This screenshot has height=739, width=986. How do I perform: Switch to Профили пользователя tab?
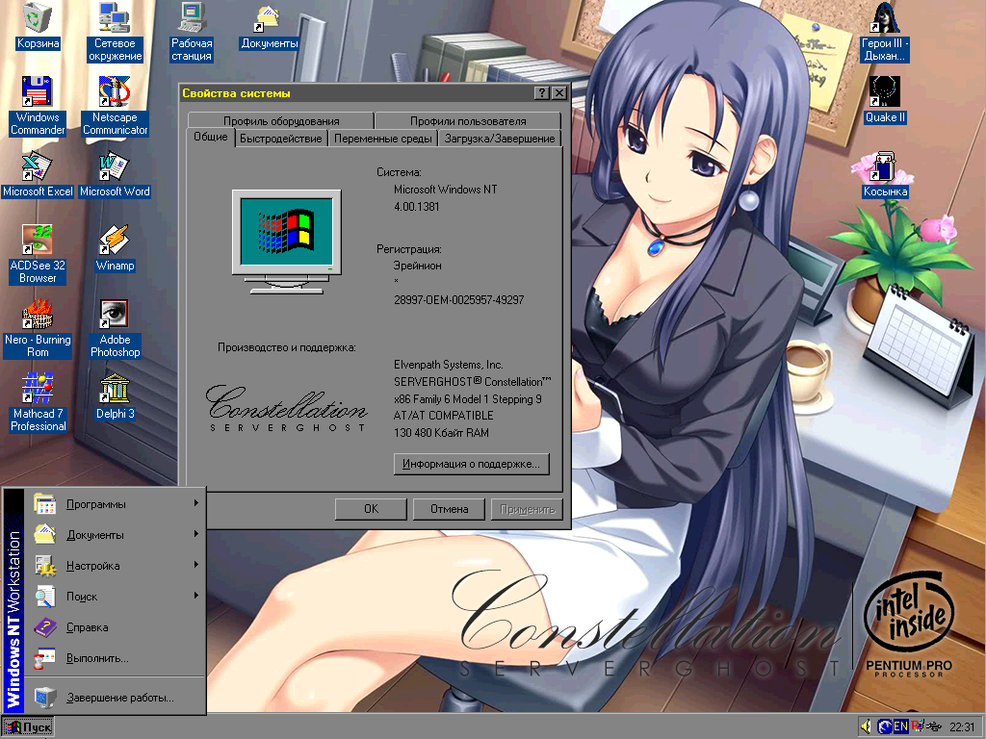(x=468, y=120)
